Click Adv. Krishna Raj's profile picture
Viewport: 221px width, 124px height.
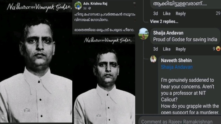(x=78, y=5)
